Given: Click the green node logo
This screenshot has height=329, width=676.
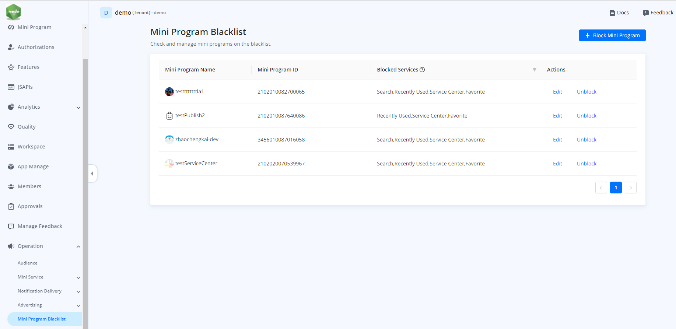Looking at the screenshot, I should click(14, 12).
